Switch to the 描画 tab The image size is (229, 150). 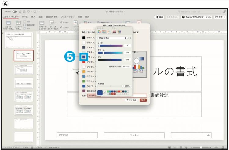41,17
